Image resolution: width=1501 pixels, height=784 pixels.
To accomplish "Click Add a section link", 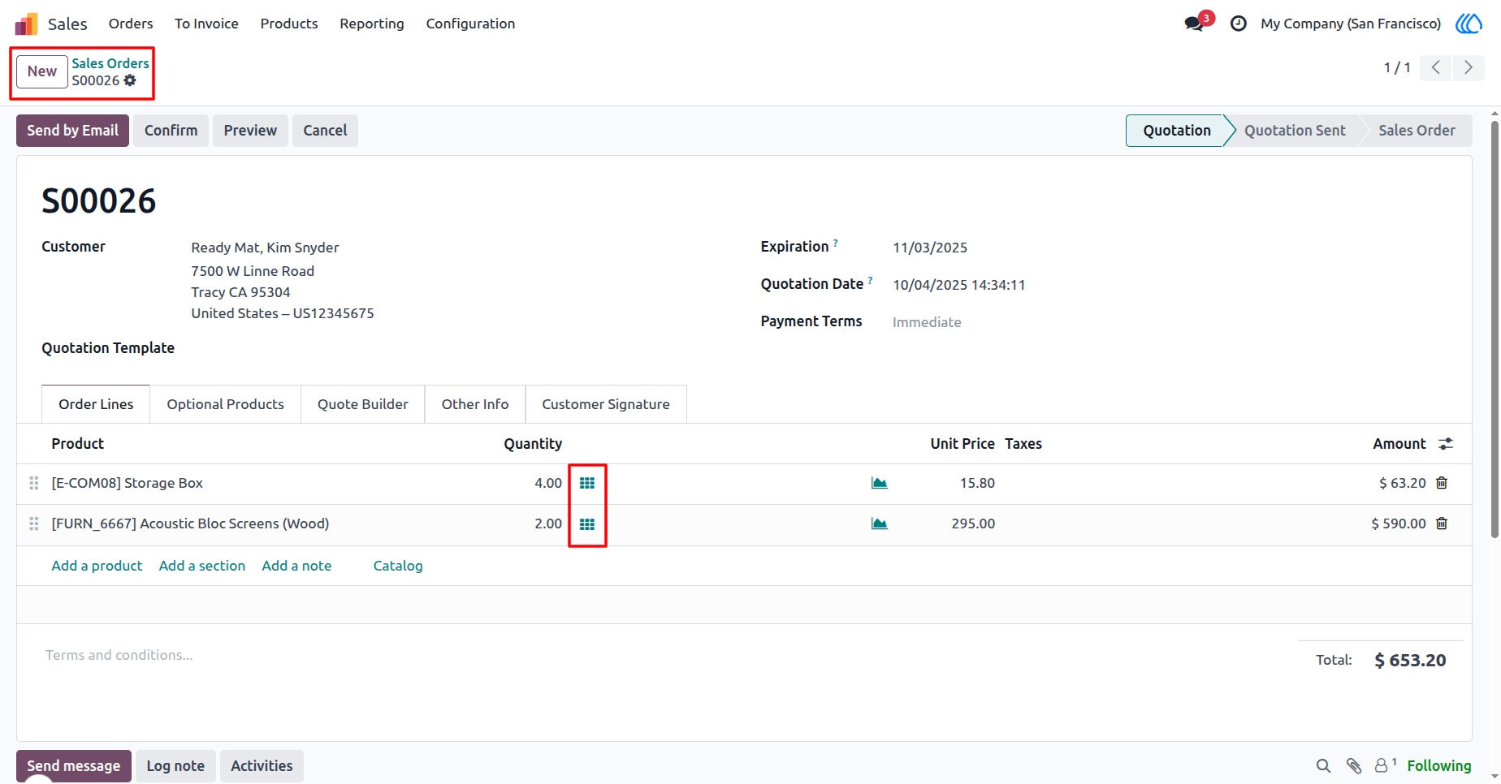I will click(x=202, y=566).
